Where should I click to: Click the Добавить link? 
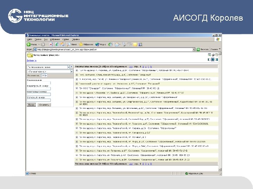[32, 61]
